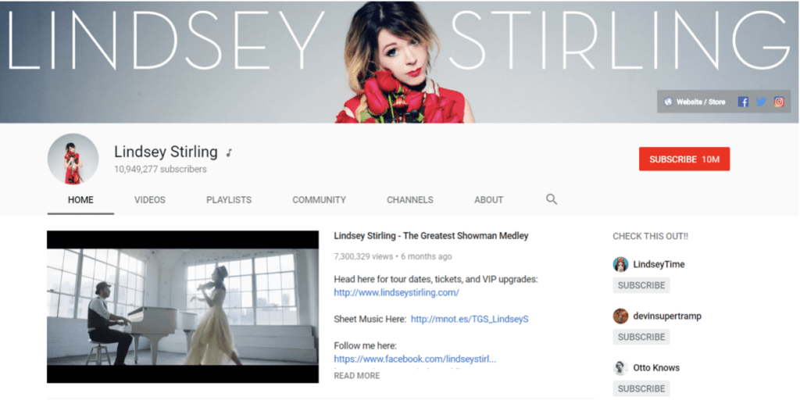Open devinsupertramp channel avatar
The width and height of the screenshot is (800, 404).
click(620, 316)
